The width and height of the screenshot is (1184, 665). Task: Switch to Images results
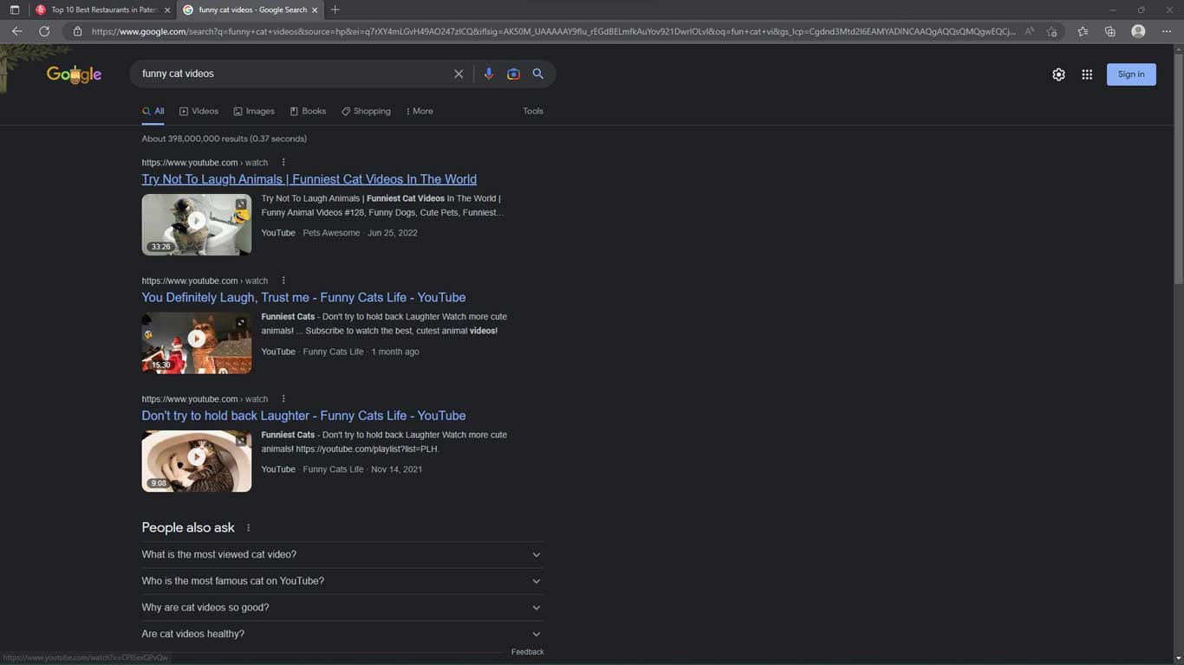[x=254, y=111]
